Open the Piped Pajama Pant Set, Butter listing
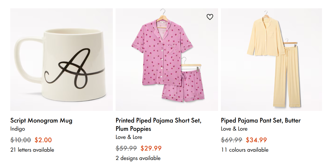This screenshot has width=327, height=168. (x=260, y=121)
